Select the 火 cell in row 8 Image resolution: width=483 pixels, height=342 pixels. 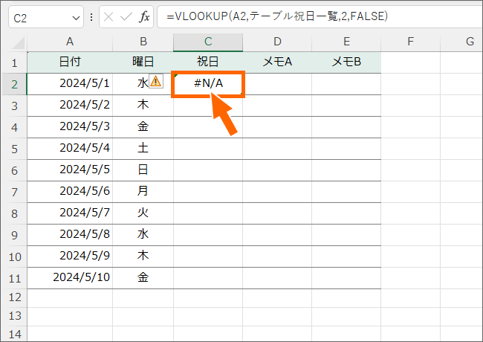coord(143,213)
